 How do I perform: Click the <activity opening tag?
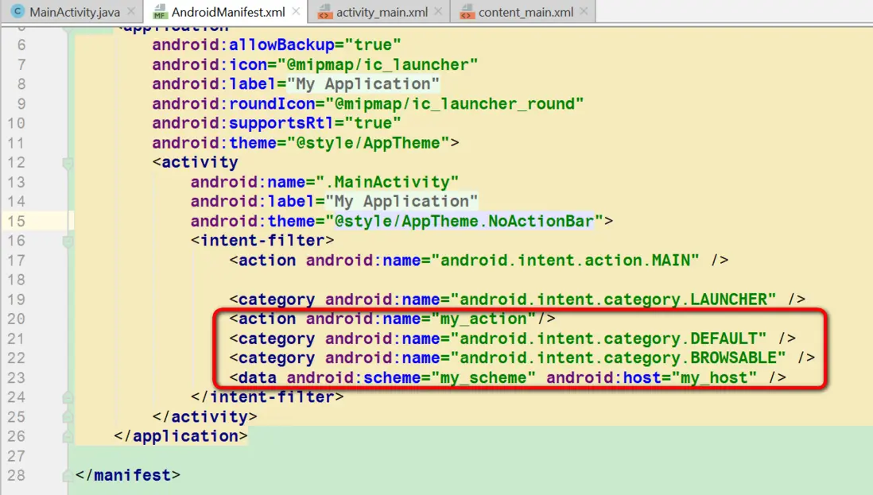[196, 162]
